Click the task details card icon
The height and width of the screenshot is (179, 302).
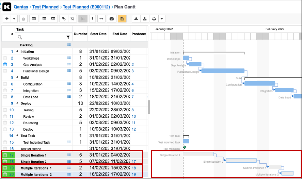[34, 19]
